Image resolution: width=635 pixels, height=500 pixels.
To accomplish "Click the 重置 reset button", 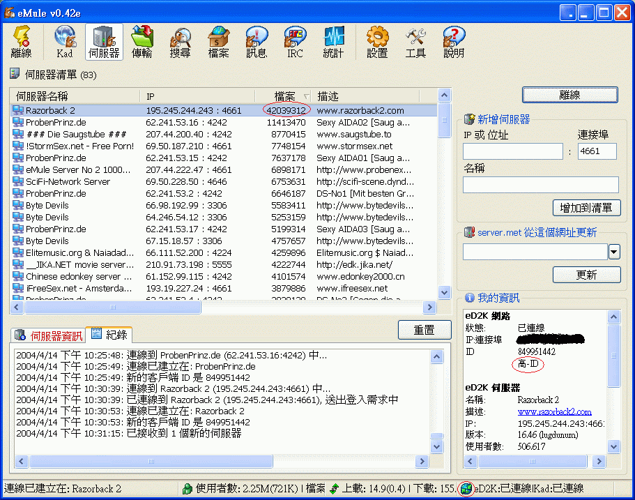I will (x=424, y=330).
